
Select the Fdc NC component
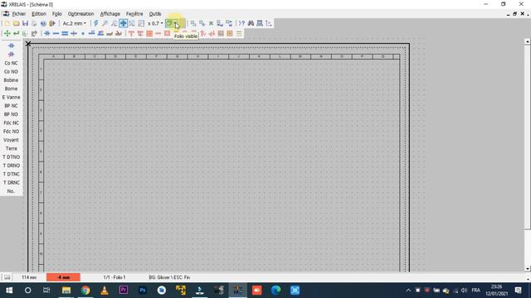[x=11, y=123]
